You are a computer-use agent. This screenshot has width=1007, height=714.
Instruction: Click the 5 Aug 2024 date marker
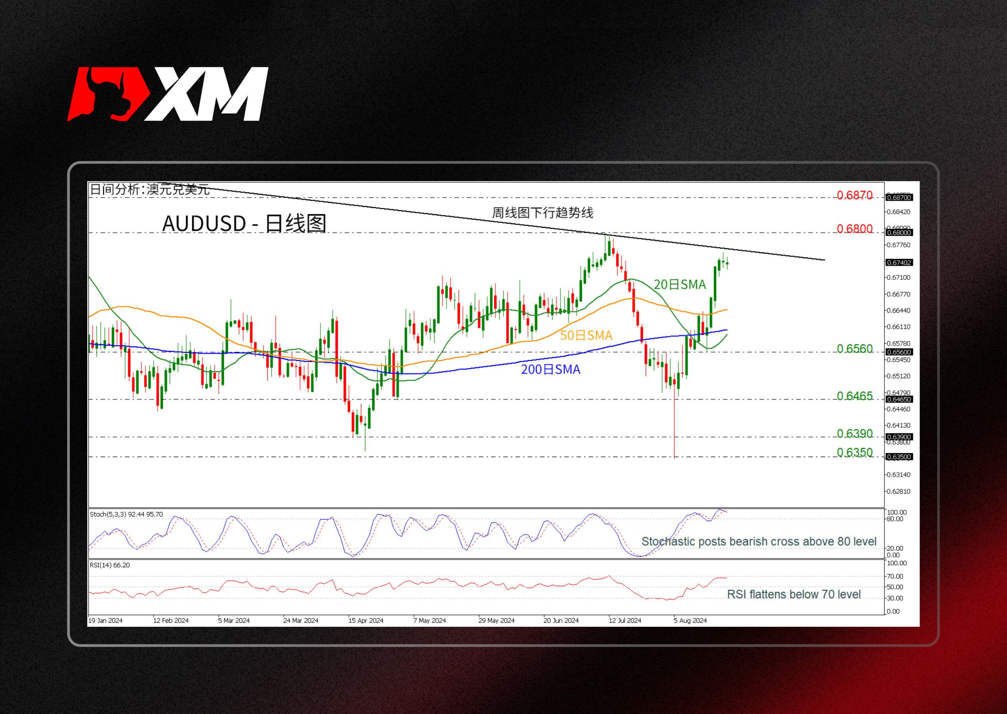pos(690,620)
